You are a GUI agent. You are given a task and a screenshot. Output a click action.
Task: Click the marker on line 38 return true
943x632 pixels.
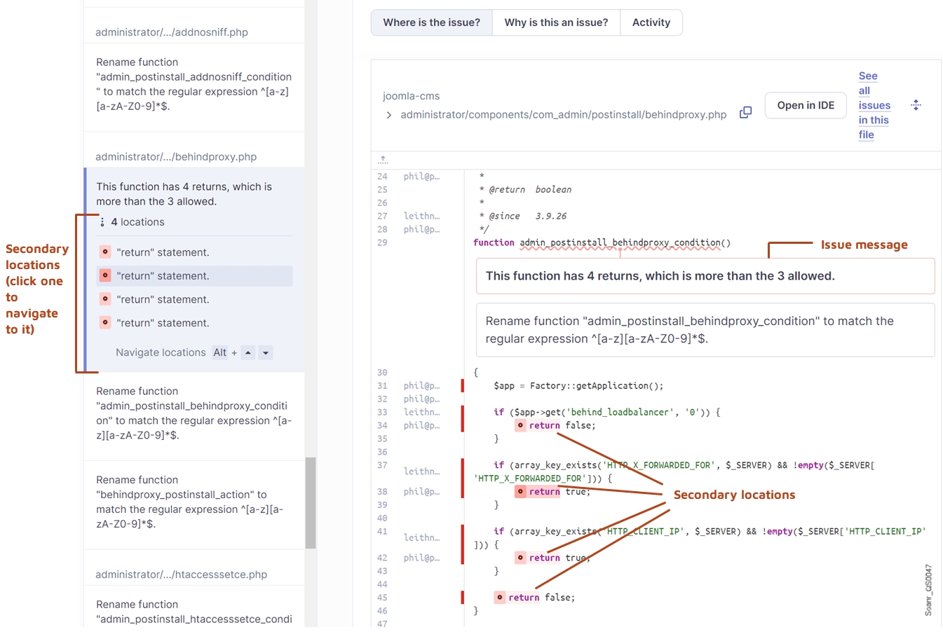click(520, 492)
